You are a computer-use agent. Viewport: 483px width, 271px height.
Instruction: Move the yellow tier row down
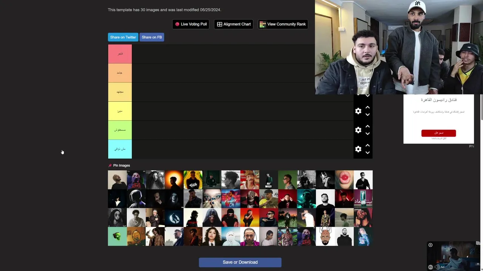point(368,114)
